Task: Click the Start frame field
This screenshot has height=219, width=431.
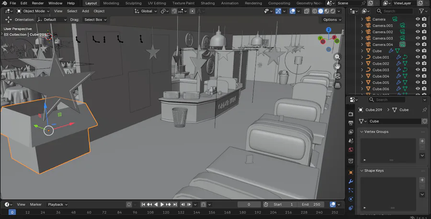Action: pyautogui.click(x=283, y=205)
